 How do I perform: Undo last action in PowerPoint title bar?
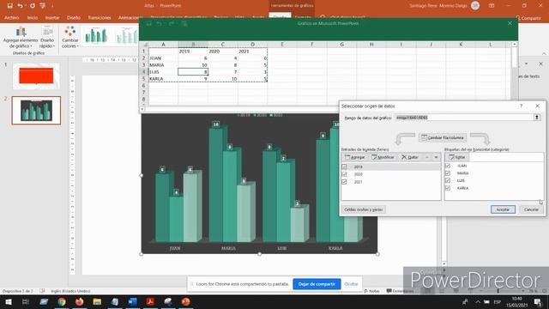pos(20,6)
